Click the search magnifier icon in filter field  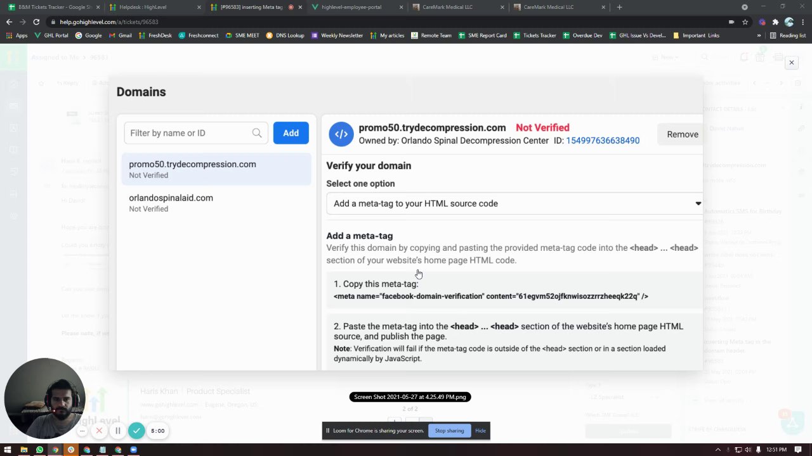[x=257, y=133]
